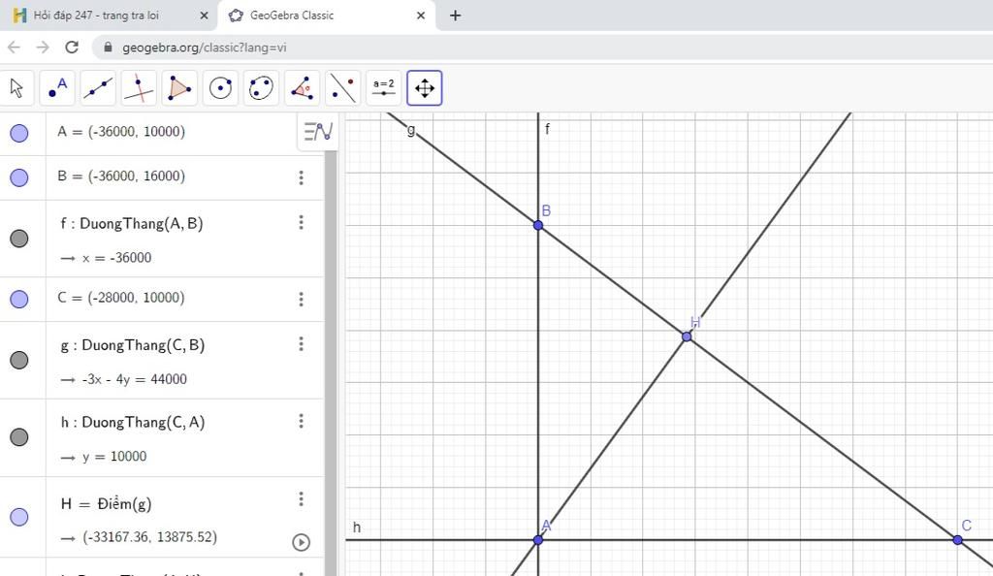Select the Ellipse conic tool
The height and width of the screenshot is (576, 993).
pyautogui.click(x=261, y=88)
